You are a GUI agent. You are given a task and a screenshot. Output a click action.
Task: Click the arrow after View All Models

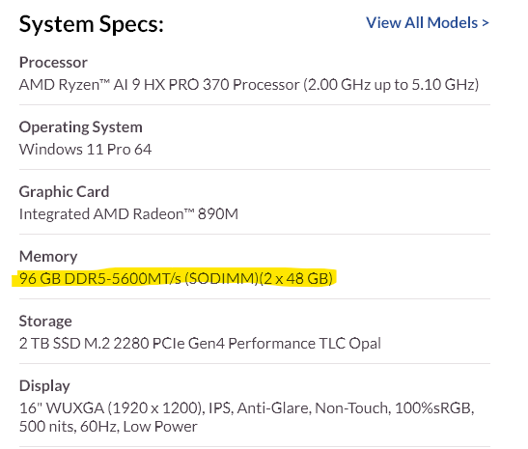[486, 23]
